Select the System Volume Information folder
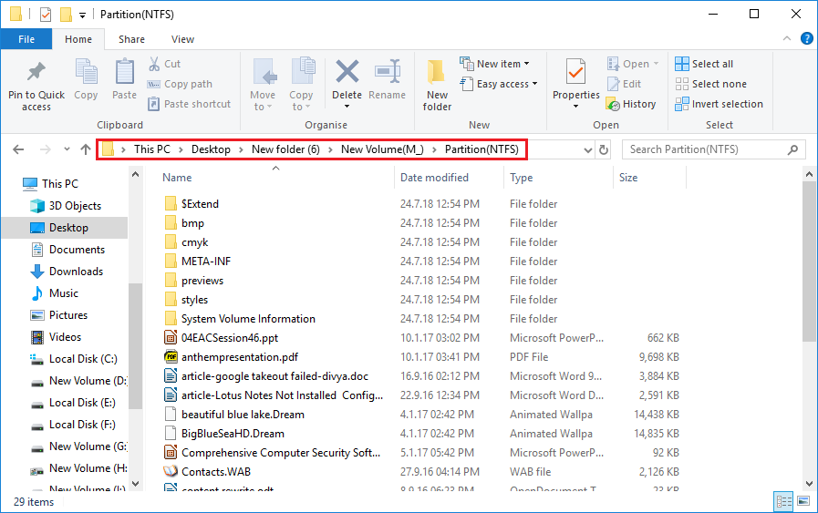818x513 pixels. 248,319
